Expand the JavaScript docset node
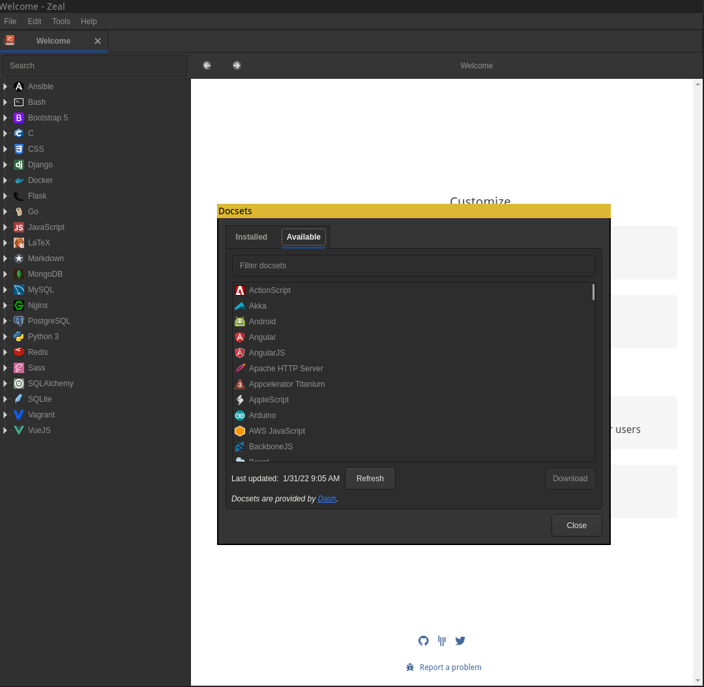Viewport: 704px width, 687px height. pyautogui.click(x=5, y=227)
